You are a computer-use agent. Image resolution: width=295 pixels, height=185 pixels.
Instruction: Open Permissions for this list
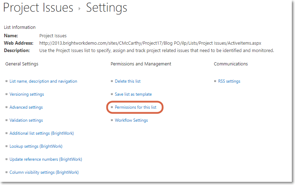136,107
